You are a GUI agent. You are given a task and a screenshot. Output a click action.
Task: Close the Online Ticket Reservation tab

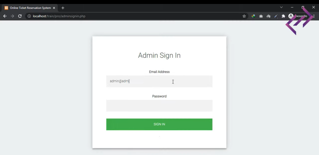(54, 8)
